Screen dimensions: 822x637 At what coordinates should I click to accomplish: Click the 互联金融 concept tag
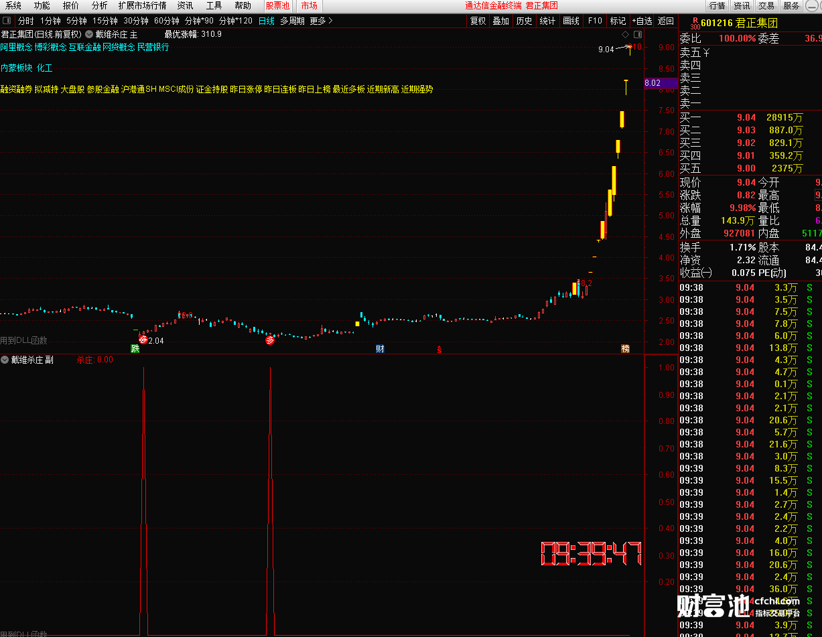84,47
